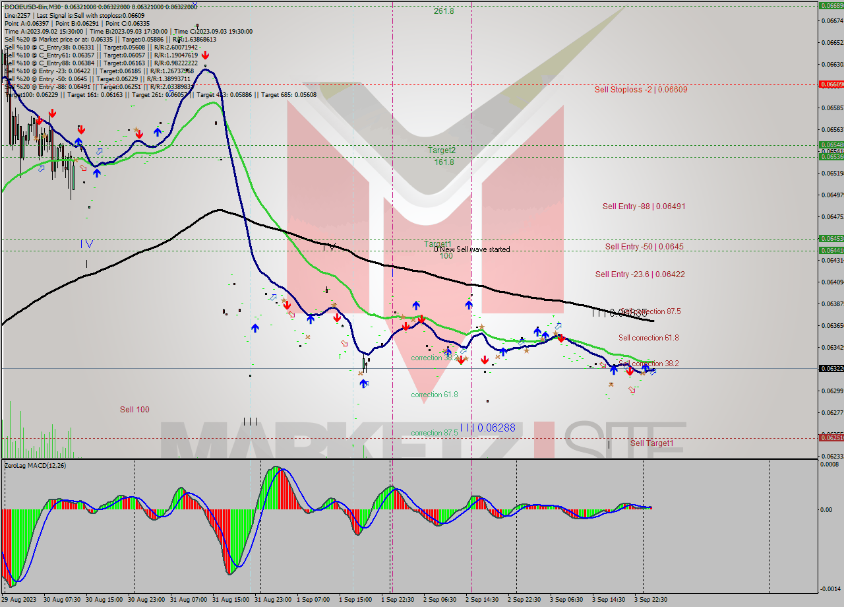Click the green '261.8' level label
The image size is (844, 607).
coord(444,11)
